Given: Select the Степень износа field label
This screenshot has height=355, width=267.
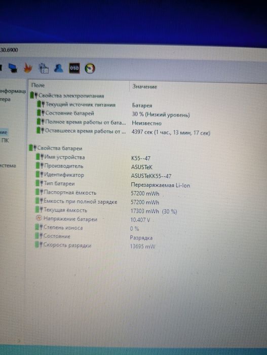Looking at the screenshot, I should pos(63,227).
